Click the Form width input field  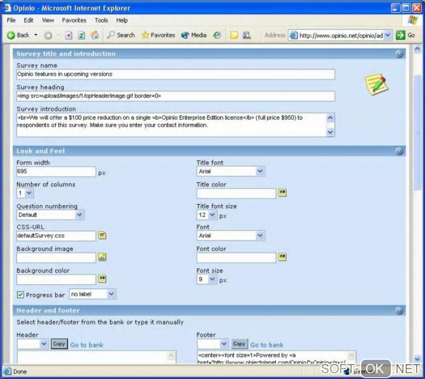pyautogui.click(x=56, y=171)
